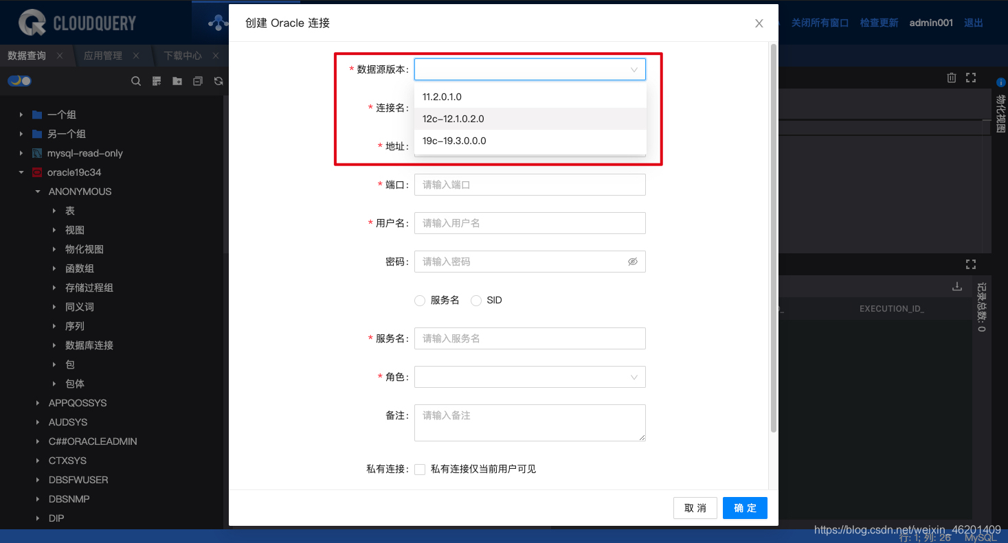1008x543 pixels.
Task: Expand the 物化视图 tree node
Action: coord(54,249)
